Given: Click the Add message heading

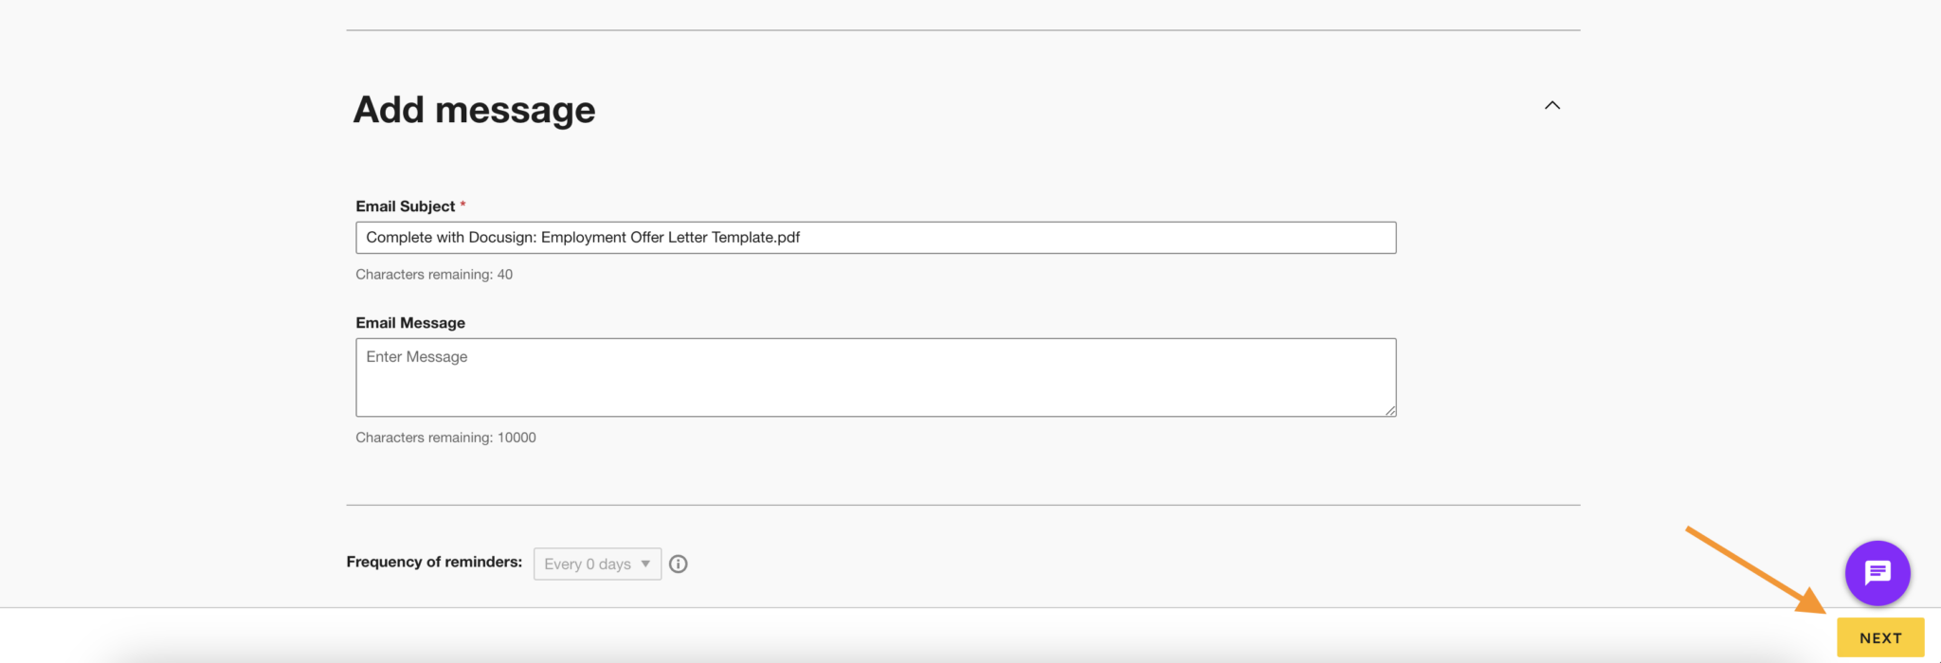Looking at the screenshot, I should point(474,109).
